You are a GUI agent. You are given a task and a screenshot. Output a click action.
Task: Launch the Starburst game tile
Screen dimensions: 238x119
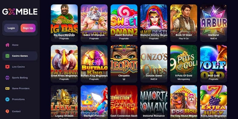[214, 23]
